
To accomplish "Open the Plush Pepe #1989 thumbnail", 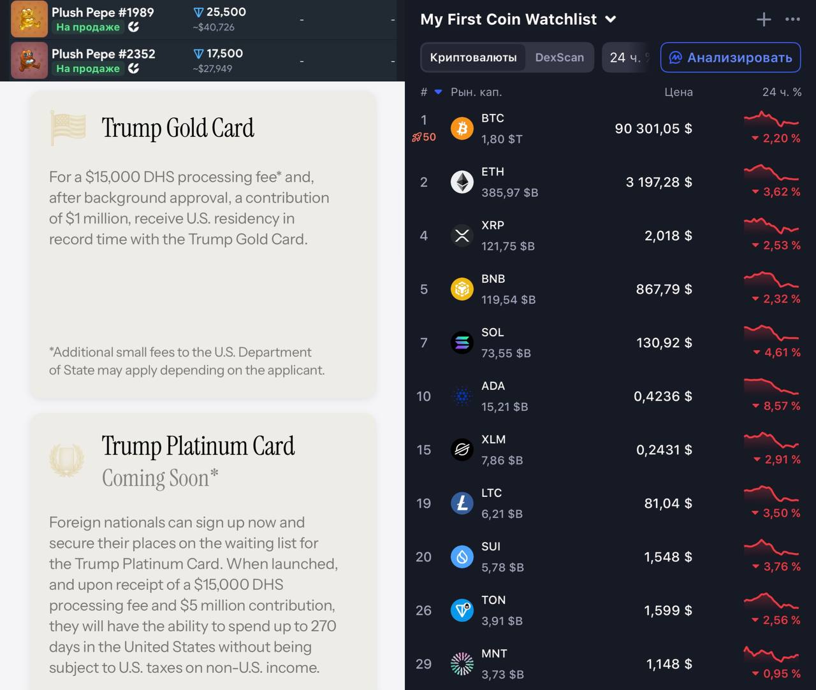I will pos(29,19).
